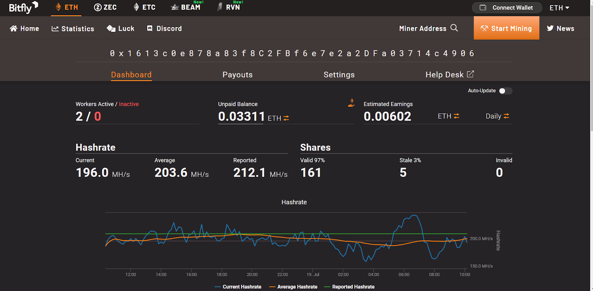Click the Workers Active count 2
593x291 pixels.
point(79,116)
